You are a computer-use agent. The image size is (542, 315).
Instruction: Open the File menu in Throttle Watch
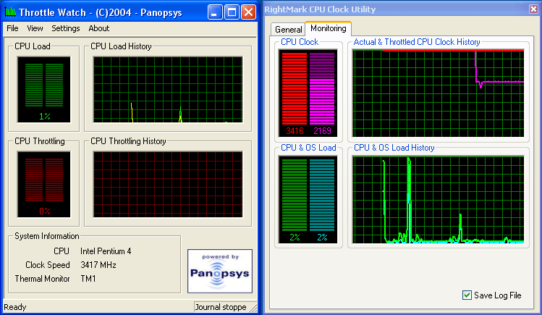(x=12, y=28)
